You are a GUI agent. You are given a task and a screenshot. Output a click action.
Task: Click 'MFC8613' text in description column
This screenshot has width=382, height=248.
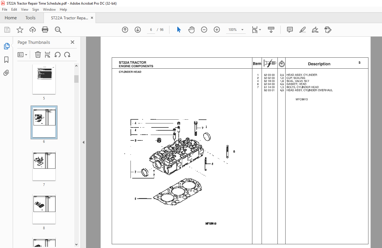point(302,99)
